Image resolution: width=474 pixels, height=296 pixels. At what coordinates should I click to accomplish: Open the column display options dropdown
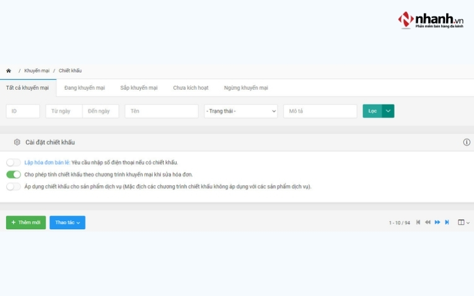pyautogui.click(x=463, y=222)
